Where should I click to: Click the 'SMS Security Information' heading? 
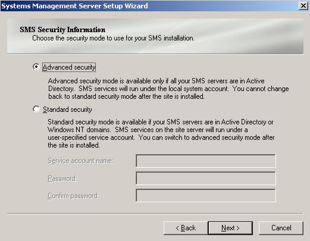coord(62,30)
